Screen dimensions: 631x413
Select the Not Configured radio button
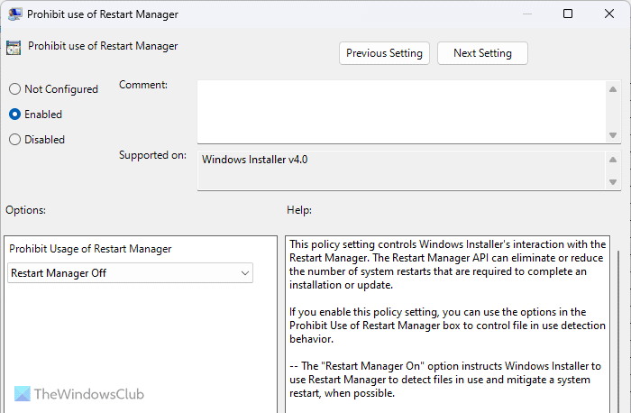pyautogui.click(x=14, y=89)
